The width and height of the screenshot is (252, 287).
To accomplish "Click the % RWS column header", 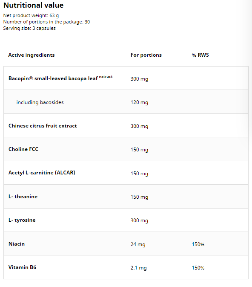I will pos(200,55).
